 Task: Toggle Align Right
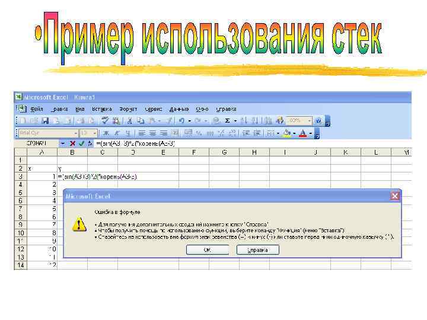[x=164, y=133]
